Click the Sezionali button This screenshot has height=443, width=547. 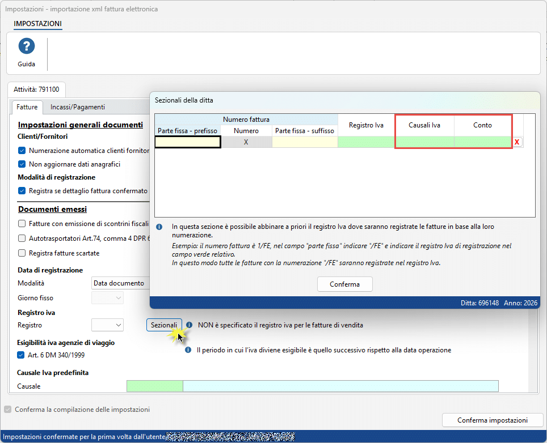[x=164, y=325]
